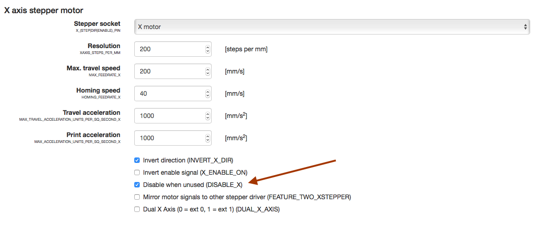Viewport: 542px width, 226px height.
Task: Click the Mirror motor signals label text
Action: click(x=247, y=197)
